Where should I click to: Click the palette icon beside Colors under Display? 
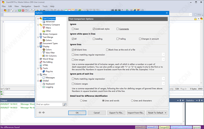click(x=44, y=50)
